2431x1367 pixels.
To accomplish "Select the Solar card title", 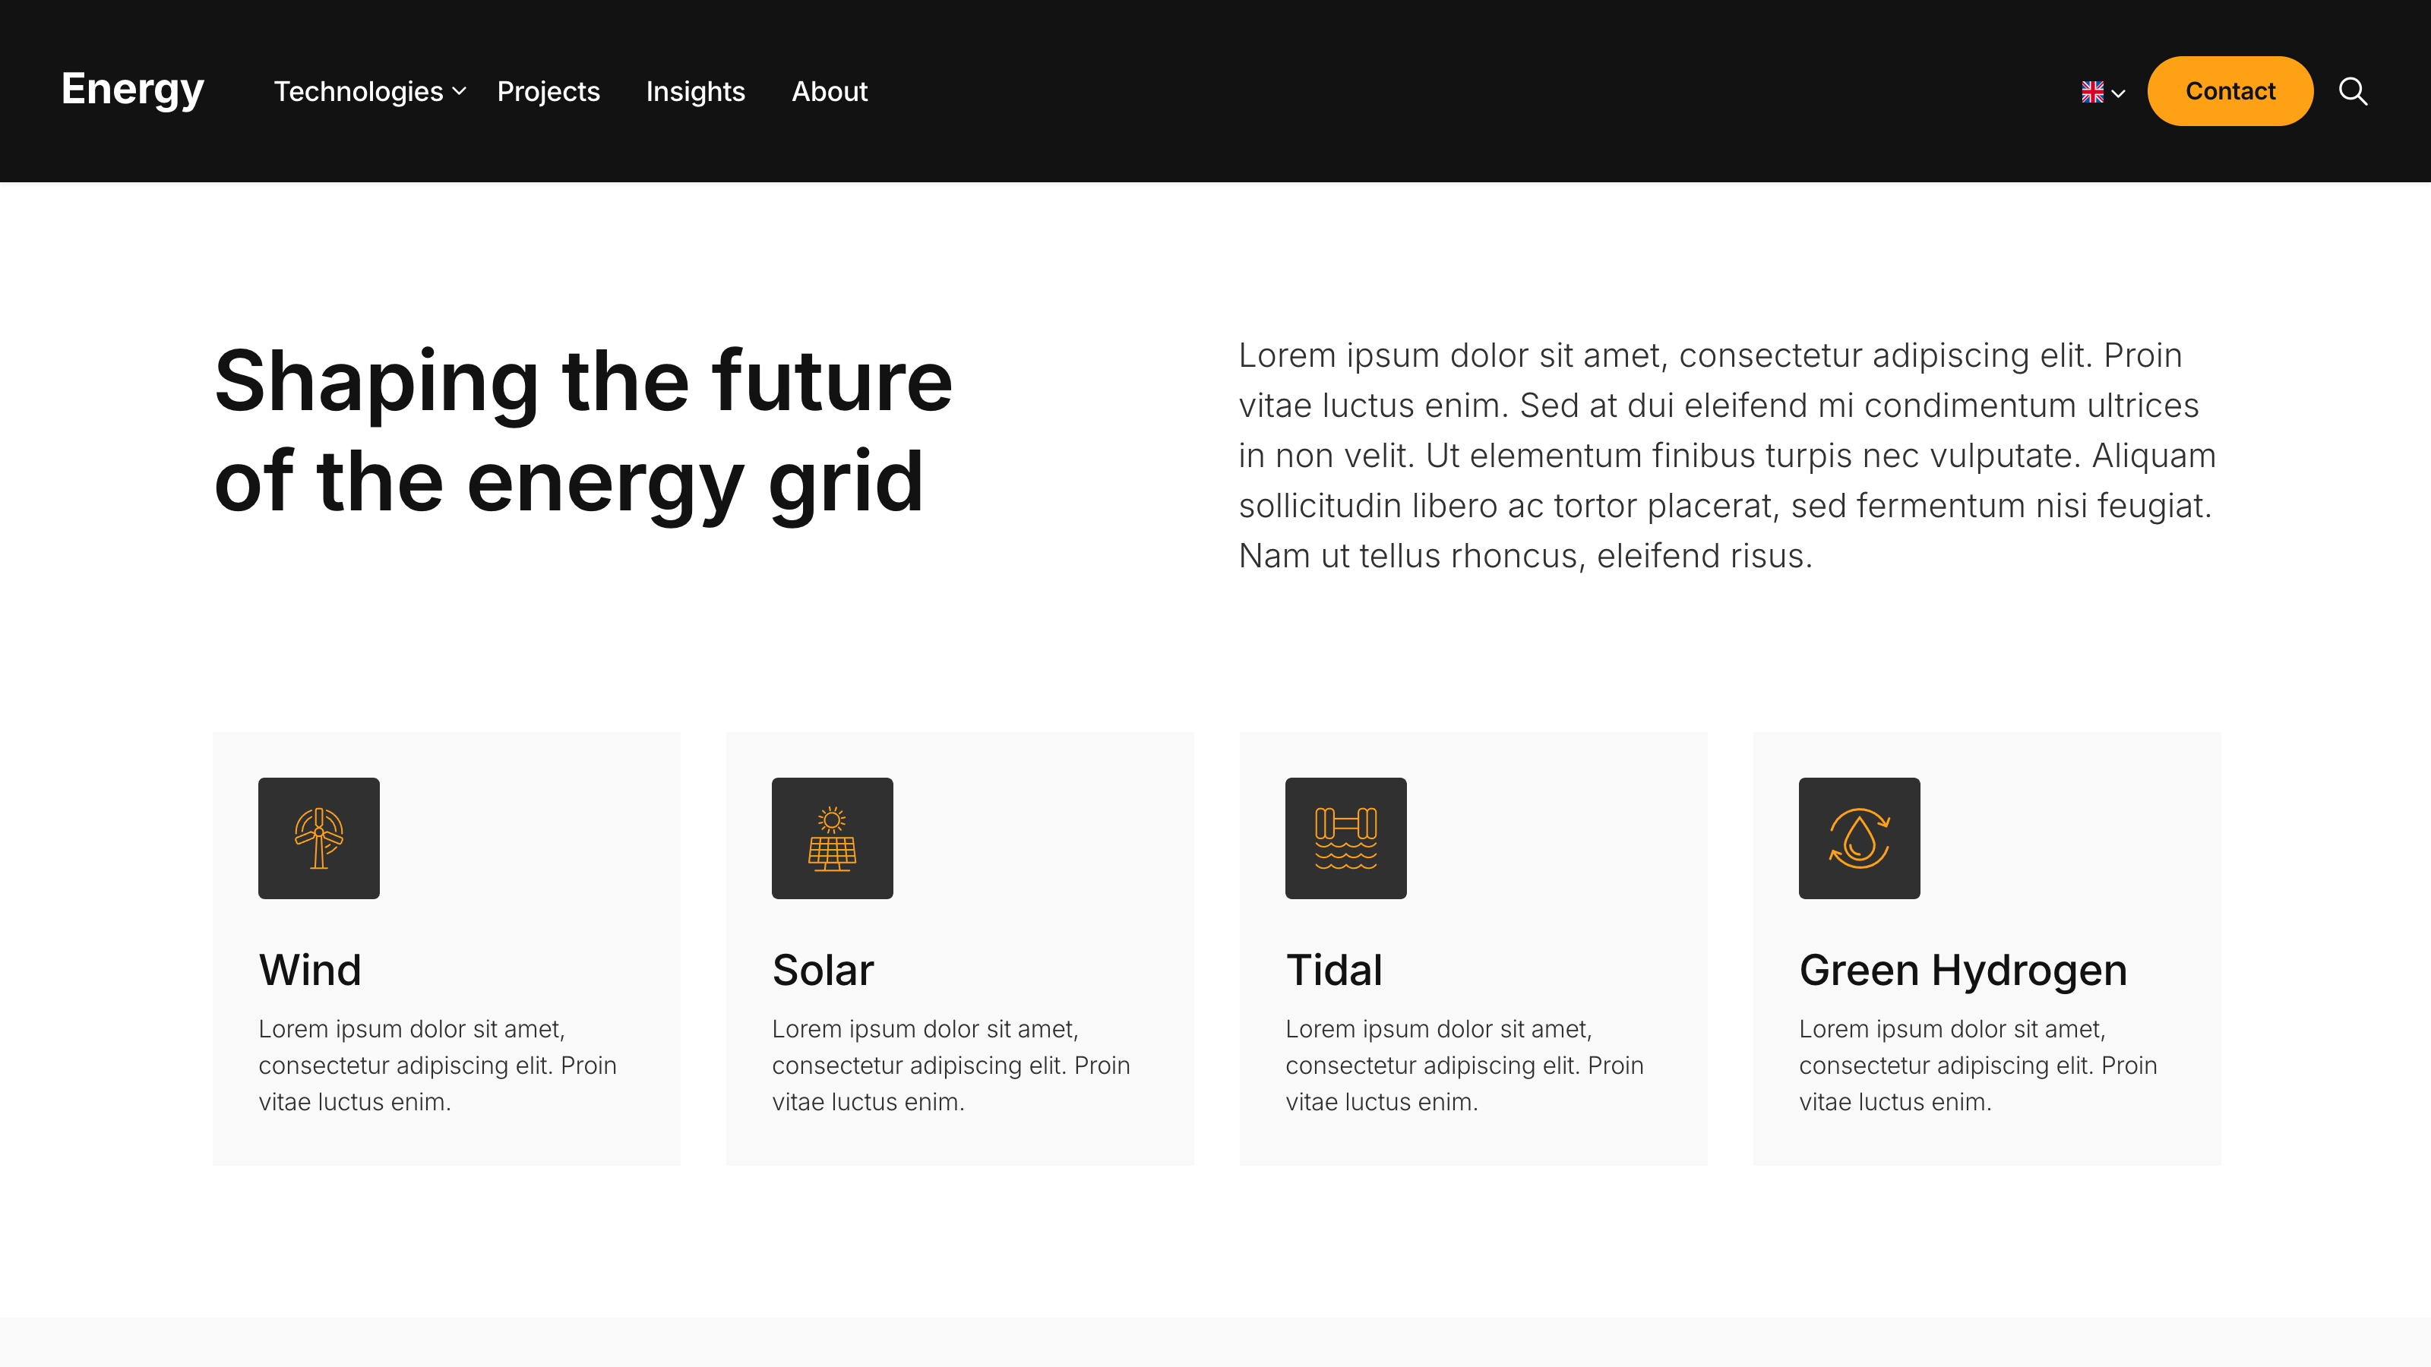I will (823, 970).
